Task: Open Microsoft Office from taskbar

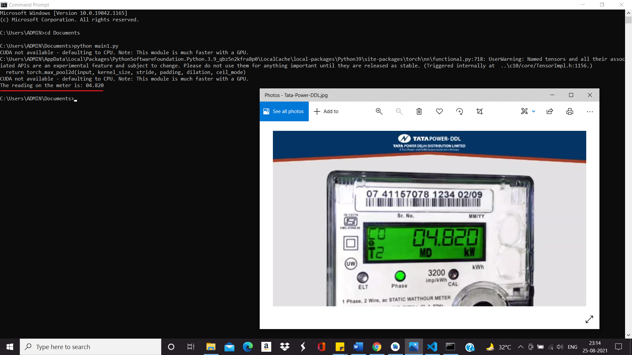Action: (x=322, y=347)
